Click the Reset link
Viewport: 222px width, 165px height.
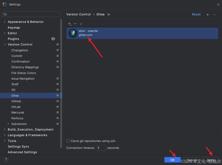[196, 15]
